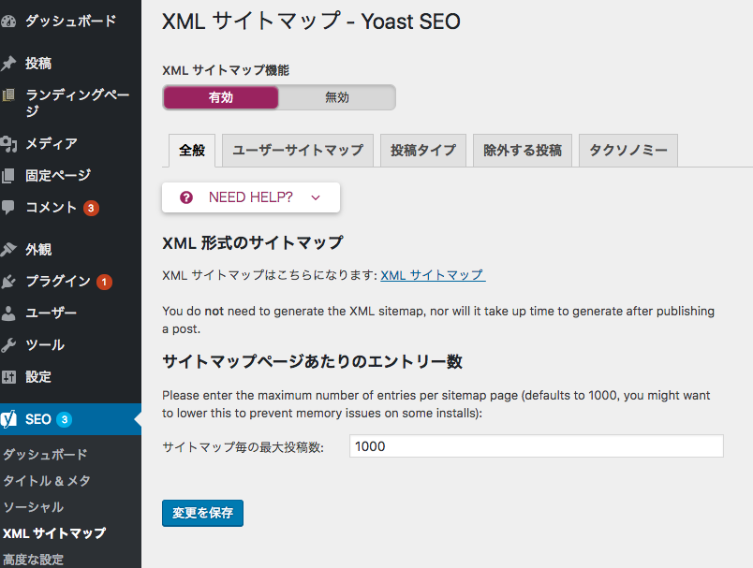The image size is (753, 568).
Task: Expand the NEED HELP? chevron
Action: (x=316, y=197)
